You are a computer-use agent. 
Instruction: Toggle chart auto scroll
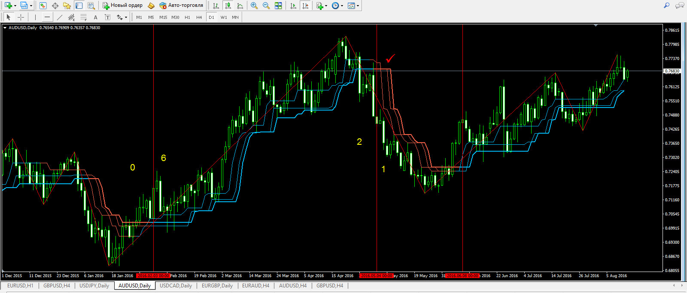point(293,6)
